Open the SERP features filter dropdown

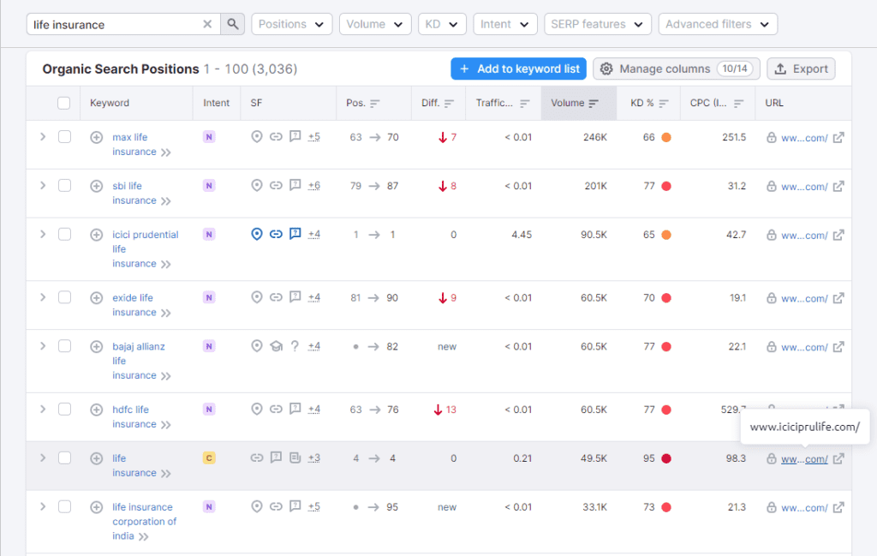597,24
